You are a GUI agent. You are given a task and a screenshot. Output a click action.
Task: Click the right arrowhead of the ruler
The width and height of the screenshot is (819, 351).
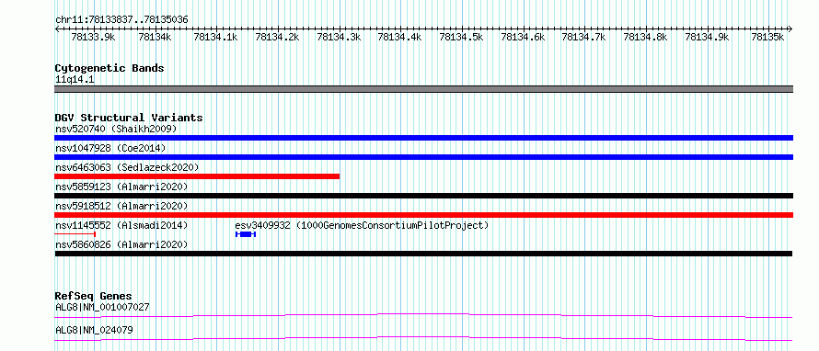pyautogui.click(x=790, y=28)
